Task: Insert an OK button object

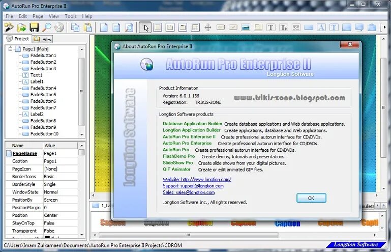Action: coord(221,27)
